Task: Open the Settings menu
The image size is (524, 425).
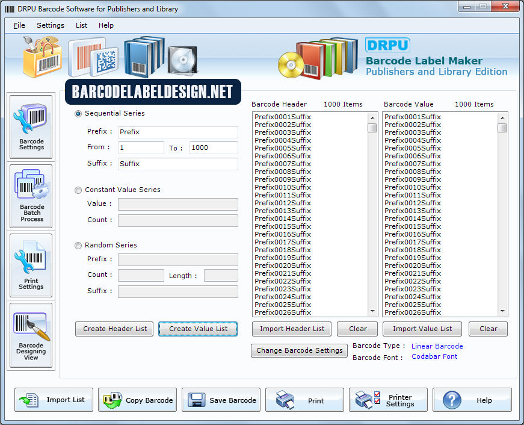Action: click(51, 25)
